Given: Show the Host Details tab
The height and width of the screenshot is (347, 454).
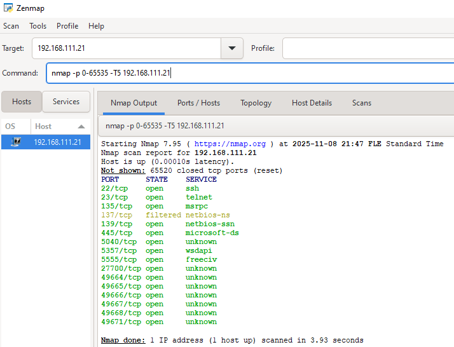Looking at the screenshot, I should click(312, 103).
